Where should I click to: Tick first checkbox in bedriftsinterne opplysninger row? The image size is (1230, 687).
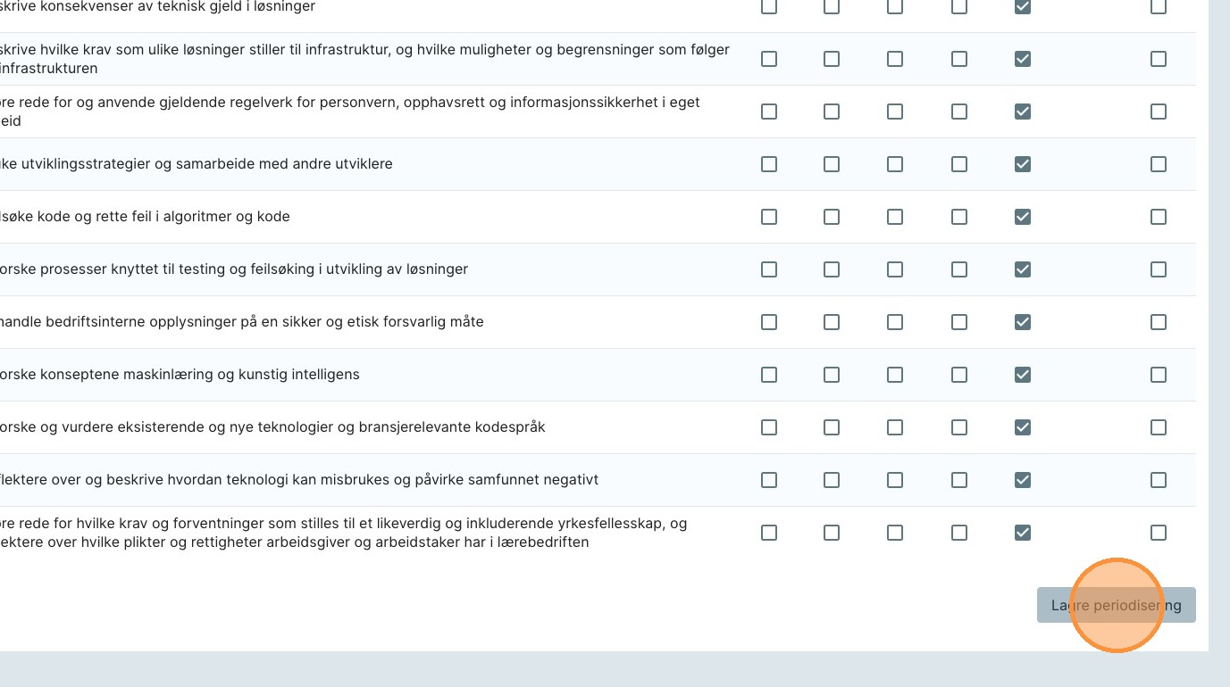[769, 322]
